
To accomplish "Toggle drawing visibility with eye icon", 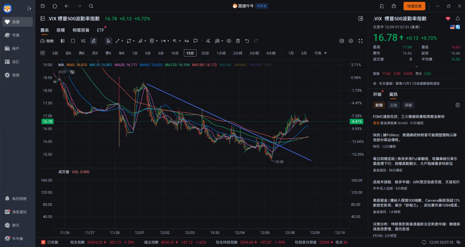I will 229,41.
